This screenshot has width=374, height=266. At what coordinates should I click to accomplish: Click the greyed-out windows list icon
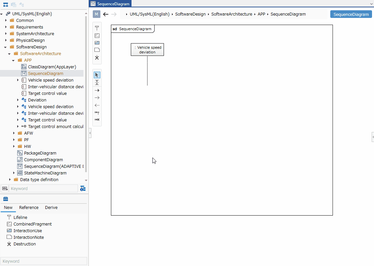click(x=14, y=5)
